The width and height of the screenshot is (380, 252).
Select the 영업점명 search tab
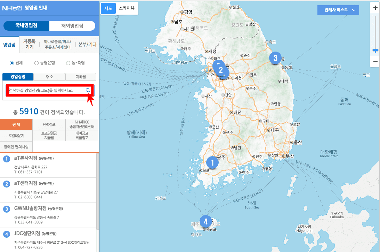coord(18,77)
